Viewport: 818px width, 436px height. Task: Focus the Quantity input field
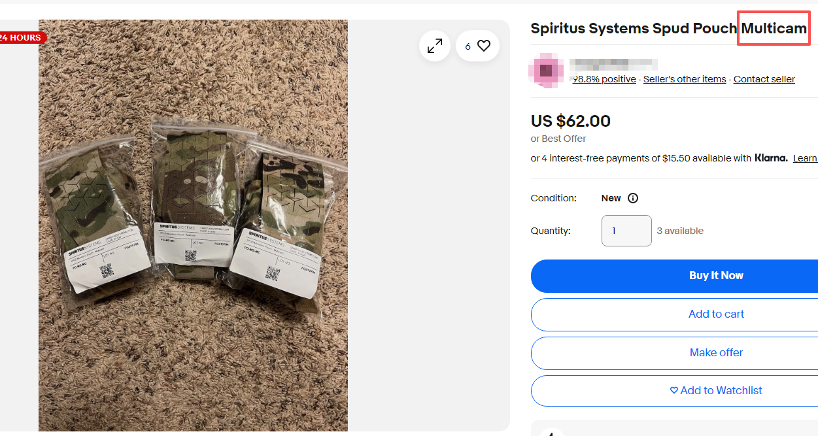[x=626, y=231]
